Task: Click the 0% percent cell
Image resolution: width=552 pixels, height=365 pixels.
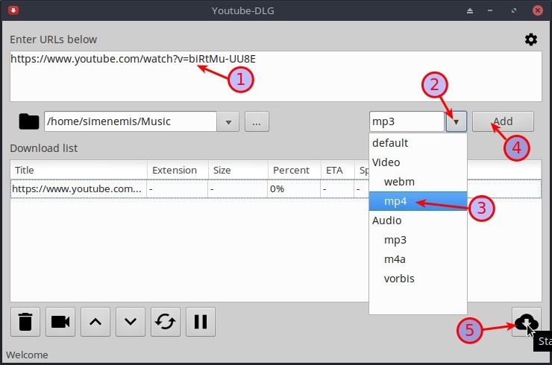Action: [x=295, y=188]
